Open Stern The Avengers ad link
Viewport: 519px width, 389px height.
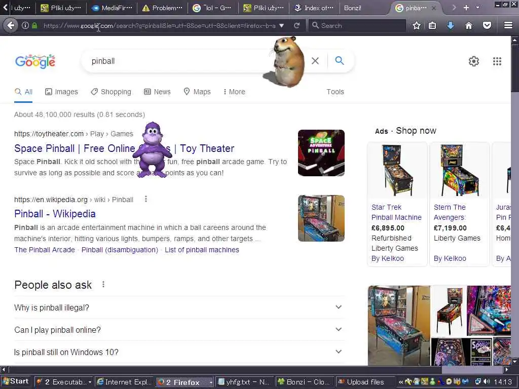(x=450, y=212)
